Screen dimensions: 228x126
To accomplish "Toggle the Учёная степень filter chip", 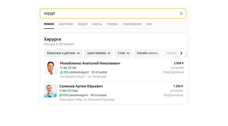I will (x=171, y=53).
